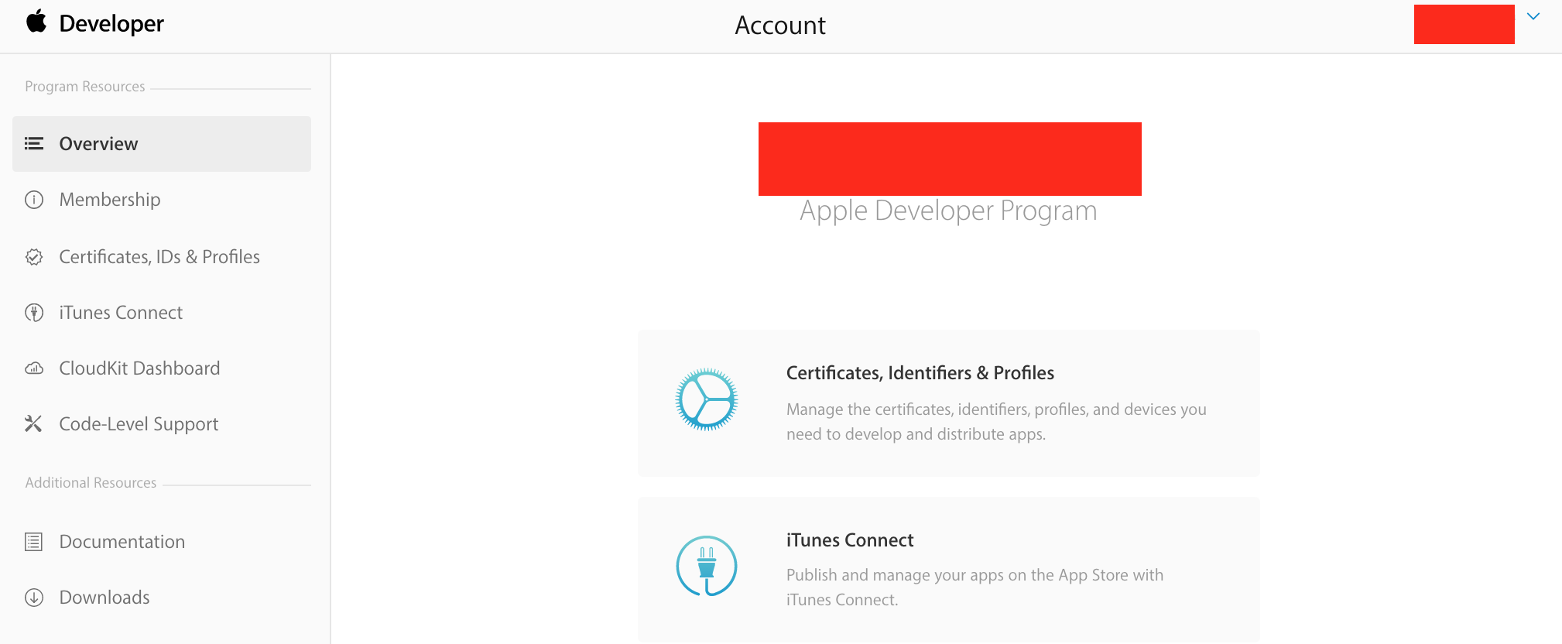
Task: Click the Account page heading
Action: 780,26
